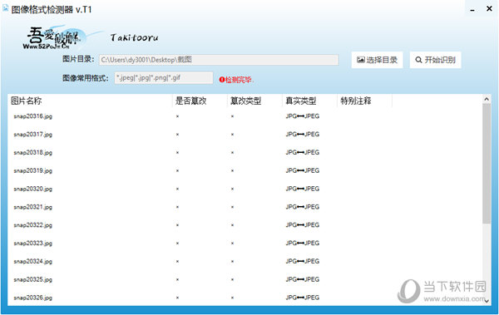Viewport: 499px width, 315px height.
Task: Close the 图像格式检测器 window
Action: tap(489, 9)
